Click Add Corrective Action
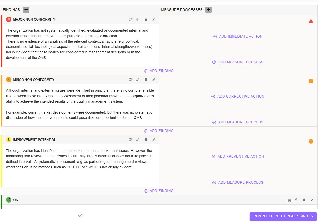The image size is (319, 223). click(x=238, y=96)
